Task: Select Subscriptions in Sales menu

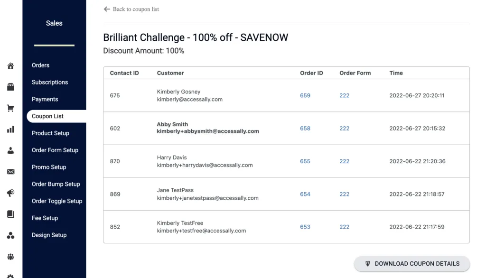Action: (49, 82)
